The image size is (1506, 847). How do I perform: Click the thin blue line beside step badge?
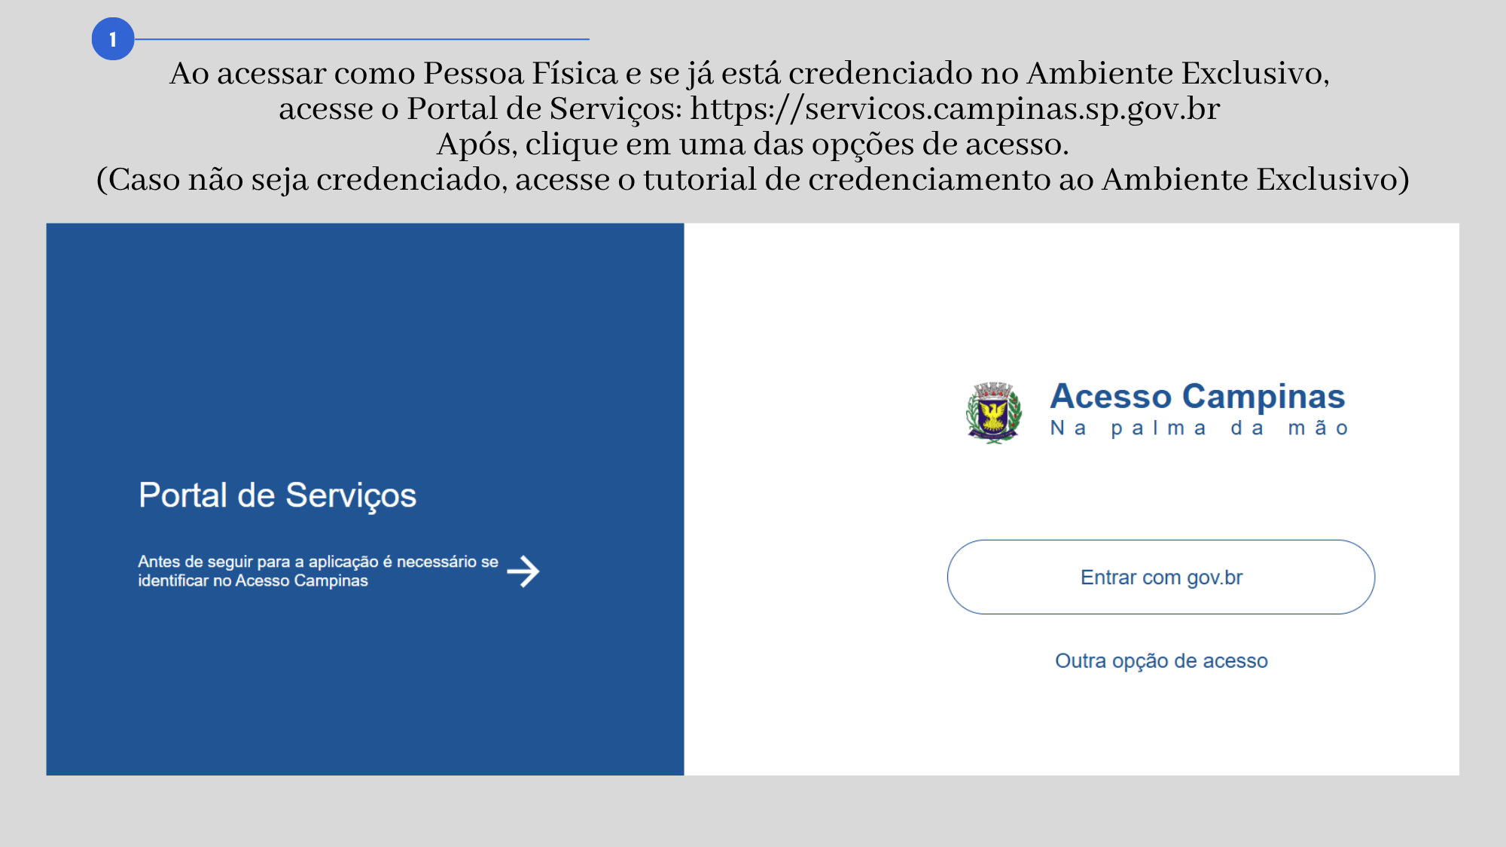362,39
